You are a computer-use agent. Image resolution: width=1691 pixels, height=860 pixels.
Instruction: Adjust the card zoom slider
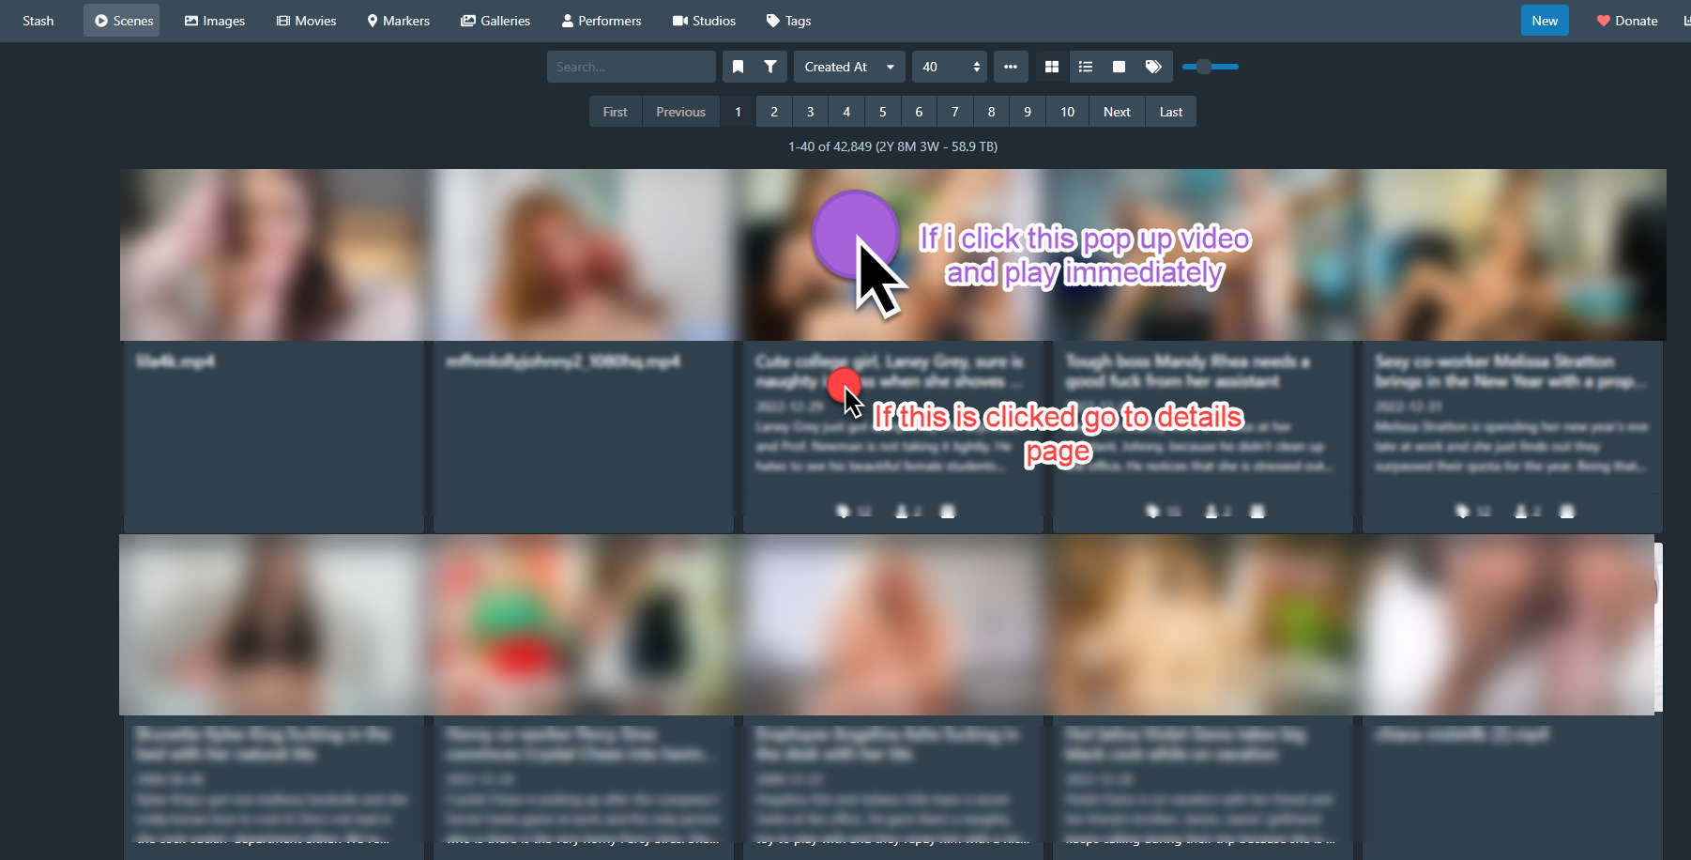(x=1211, y=67)
